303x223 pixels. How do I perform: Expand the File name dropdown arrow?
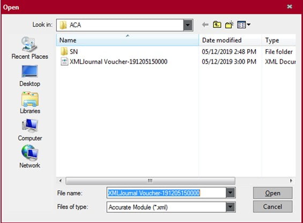231,193
